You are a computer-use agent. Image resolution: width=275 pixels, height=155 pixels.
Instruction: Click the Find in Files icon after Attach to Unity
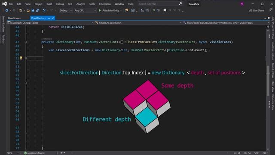coord(126,10)
